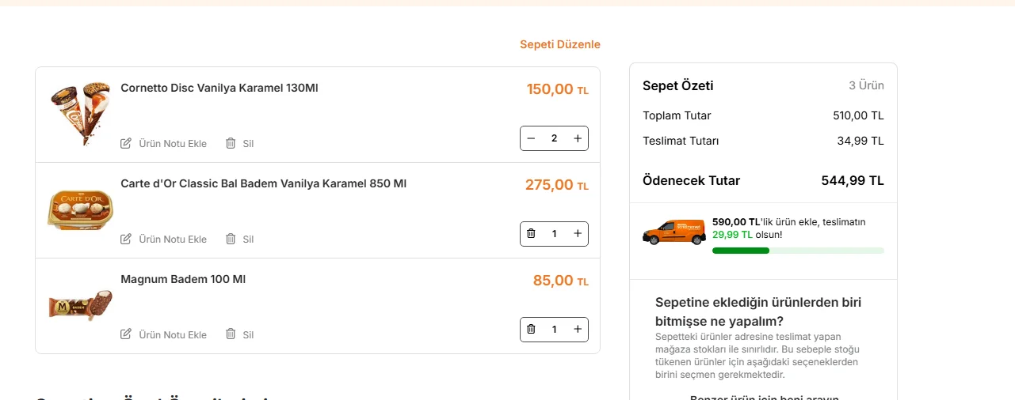Image resolution: width=1015 pixels, height=400 pixels.
Task: Click the Sil trash icon for Cornetto Disc
Action: [231, 143]
